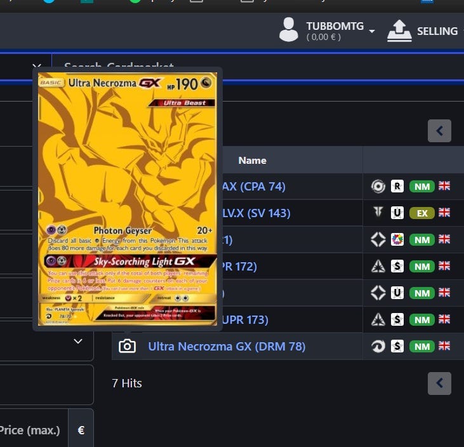
Task: Click the expansion symbol in the PR 172 row
Action: click(378, 267)
